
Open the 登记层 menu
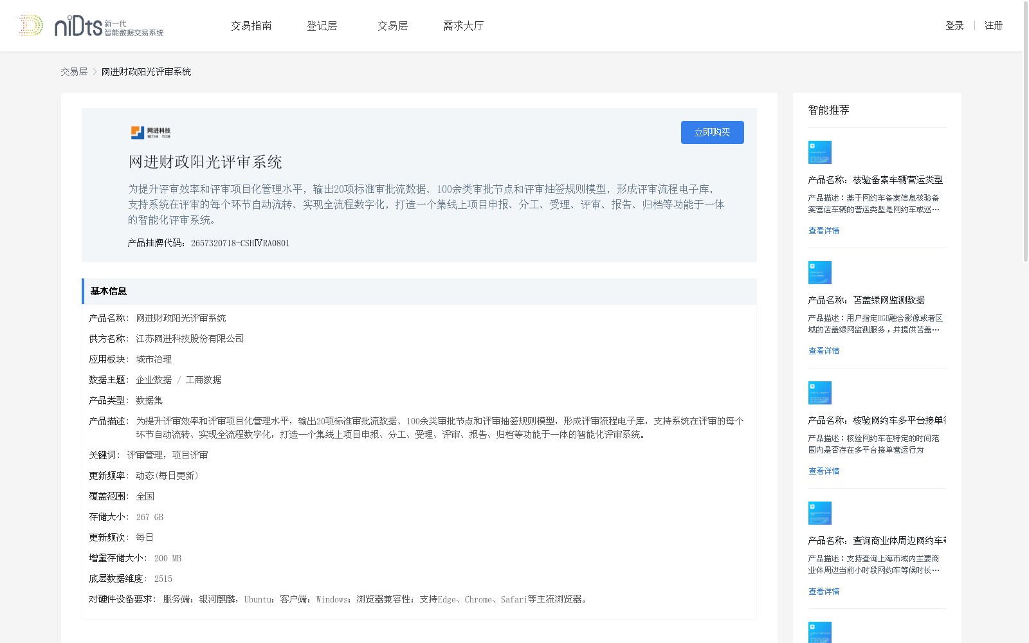click(x=322, y=26)
